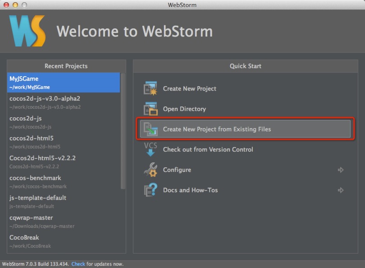365x268 pixels.
Task: Open recent project cocos2d-html5
Action: [x=64, y=142]
